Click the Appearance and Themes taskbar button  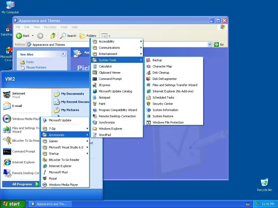click(50, 204)
